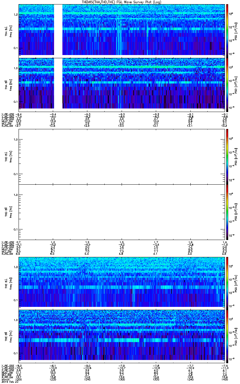
Task: Click the '1320' time tick label
Action: 156,379
